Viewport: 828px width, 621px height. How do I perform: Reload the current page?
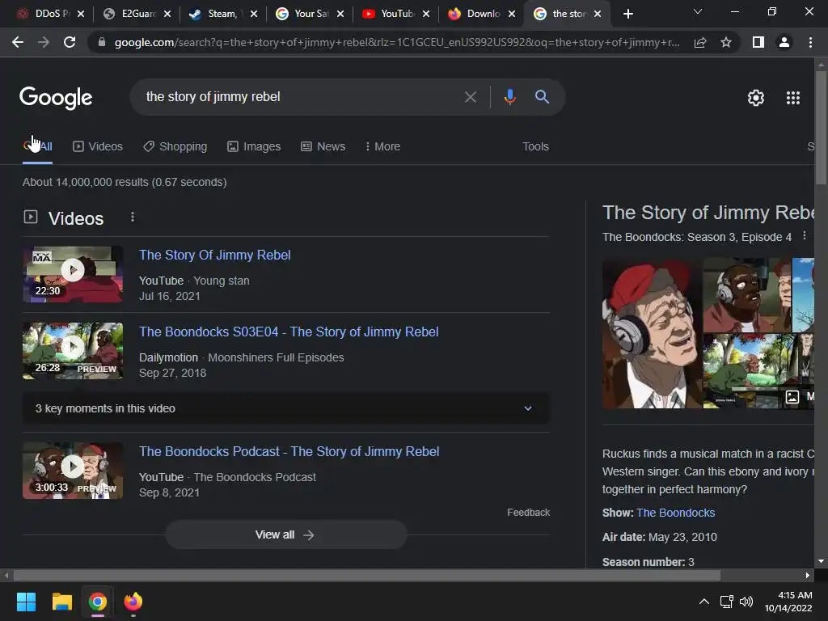point(70,42)
